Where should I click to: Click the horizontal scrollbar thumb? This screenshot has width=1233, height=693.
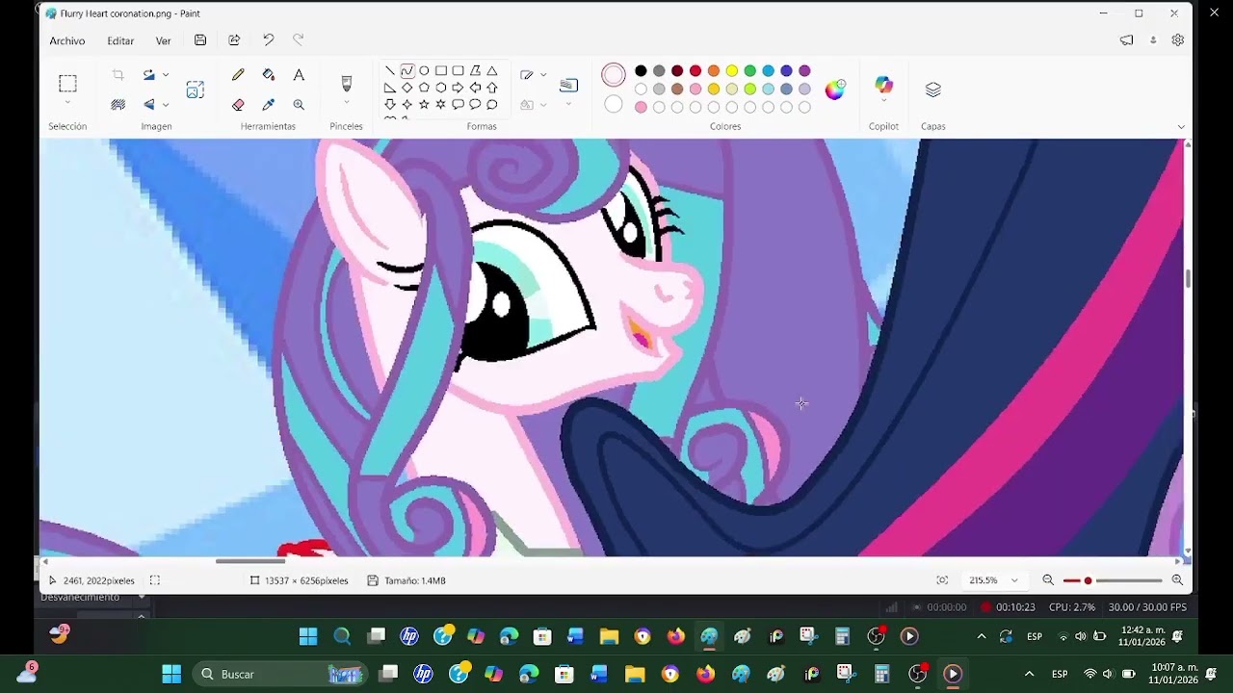pos(250,561)
